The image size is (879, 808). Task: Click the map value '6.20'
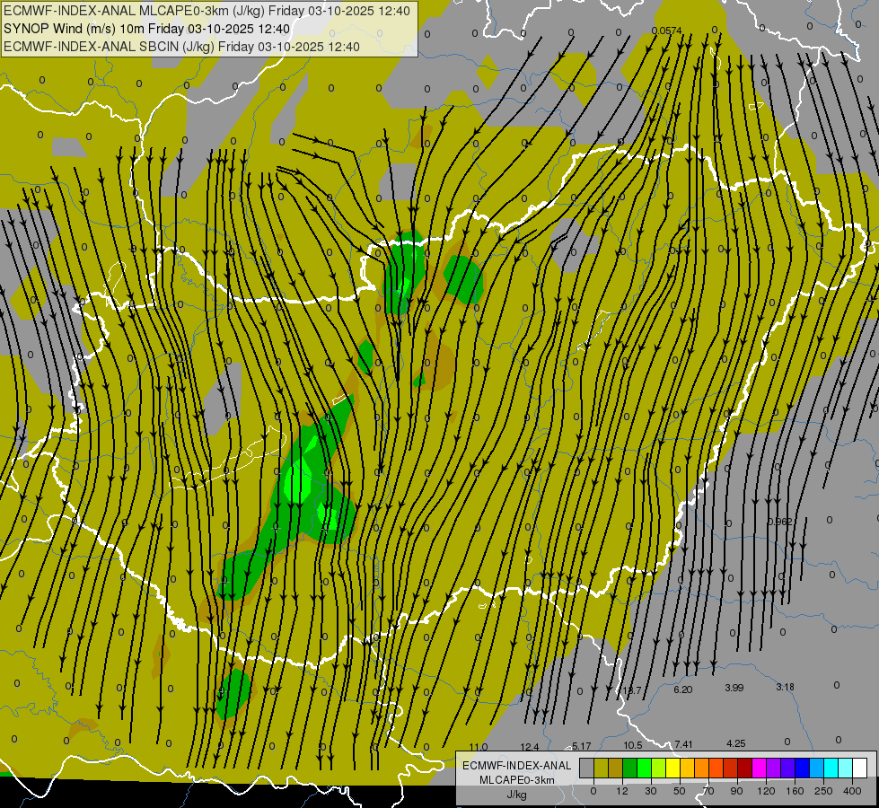682,689
